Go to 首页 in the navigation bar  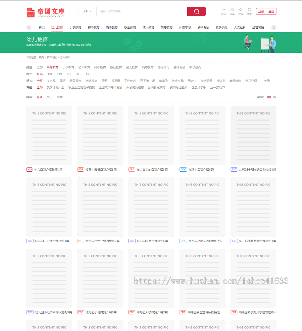coord(42,27)
